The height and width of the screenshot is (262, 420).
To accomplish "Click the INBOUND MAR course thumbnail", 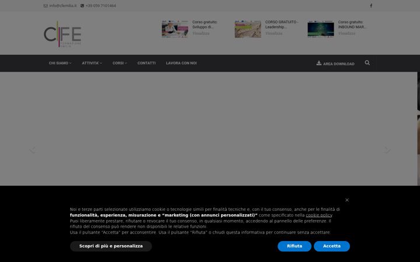I will coord(321,29).
